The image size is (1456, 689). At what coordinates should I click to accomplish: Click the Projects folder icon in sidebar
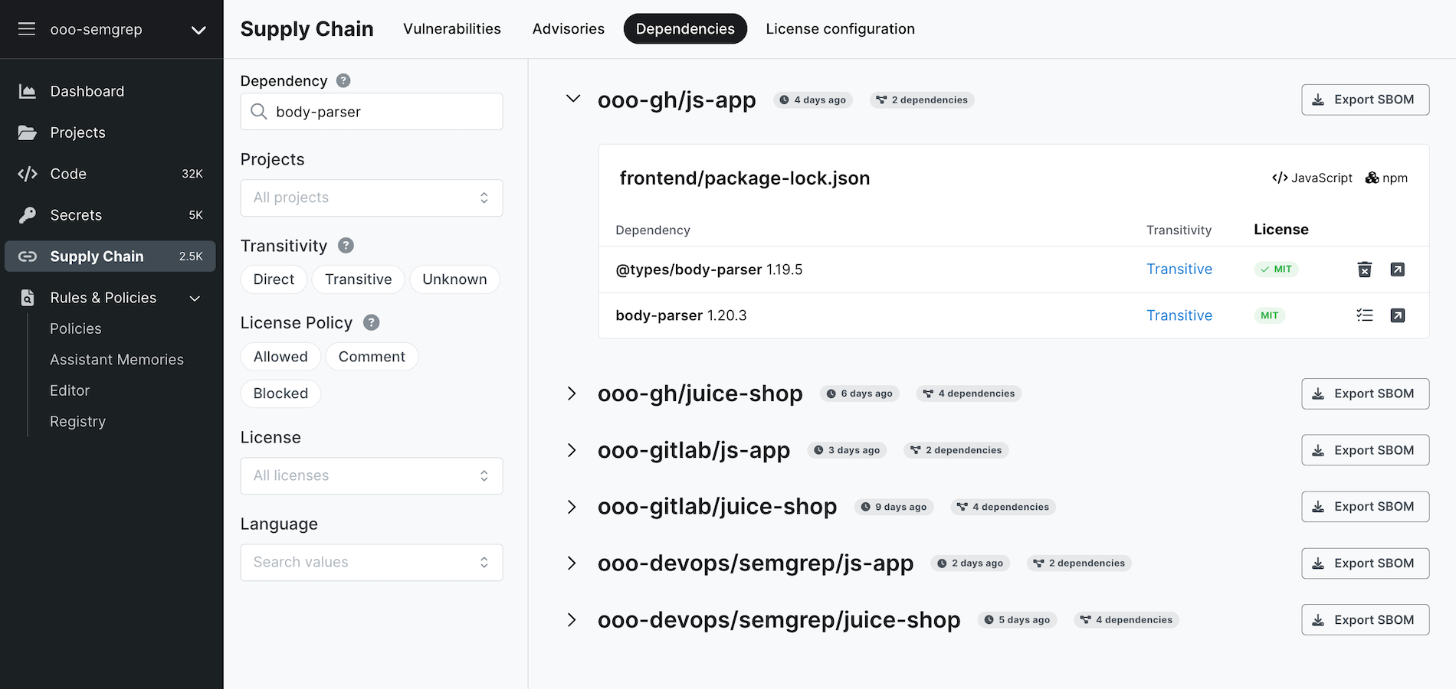pyautogui.click(x=27, y=132)
